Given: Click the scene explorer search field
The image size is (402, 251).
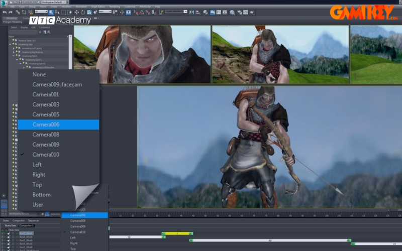Looking at the screenshot, I should (x=23, y=32).
